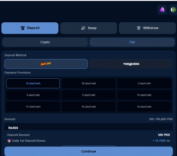
Task: Switch to the Deposit tab
Action: pos(30,28)
